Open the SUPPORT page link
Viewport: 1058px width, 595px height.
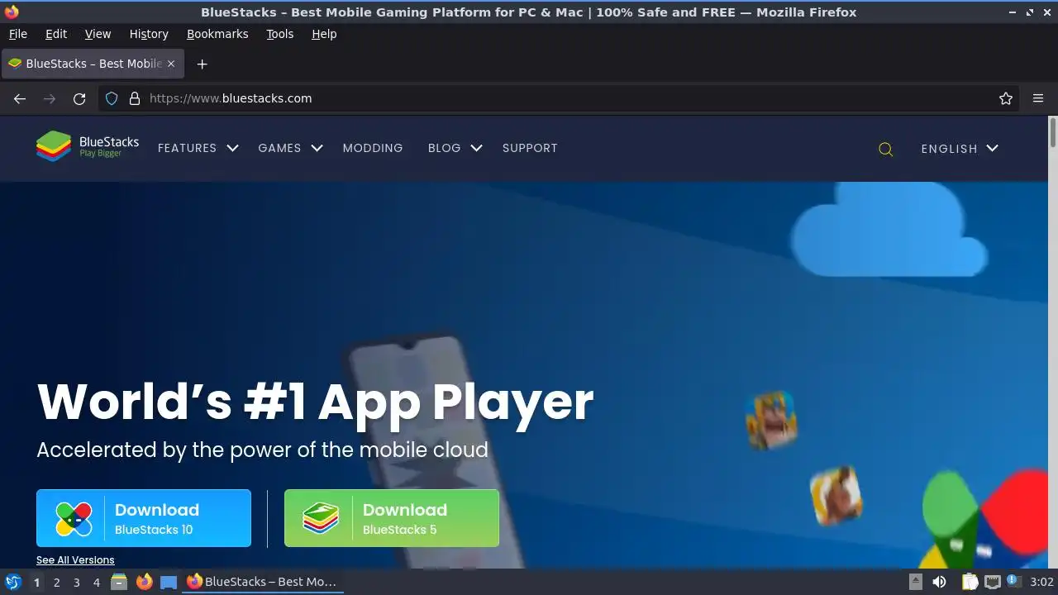[x=530, y=148]
